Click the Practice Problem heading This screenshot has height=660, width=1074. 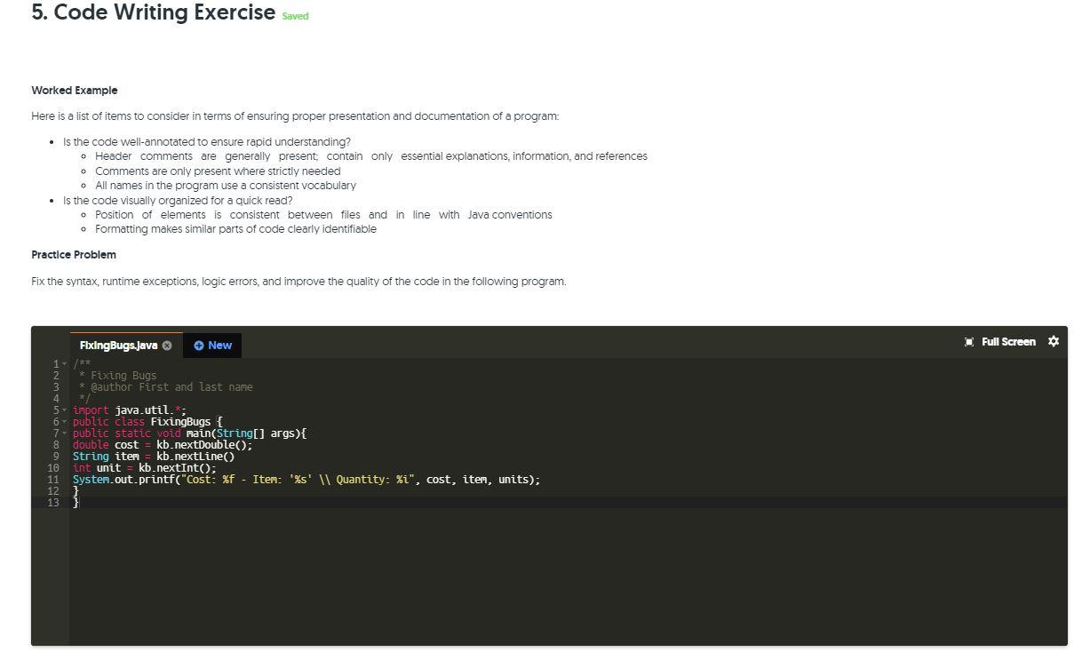tap(74, 255)
